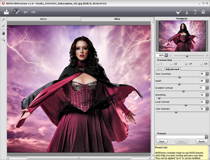
Task: Click the Save preset button
Action: click(162, 141)
